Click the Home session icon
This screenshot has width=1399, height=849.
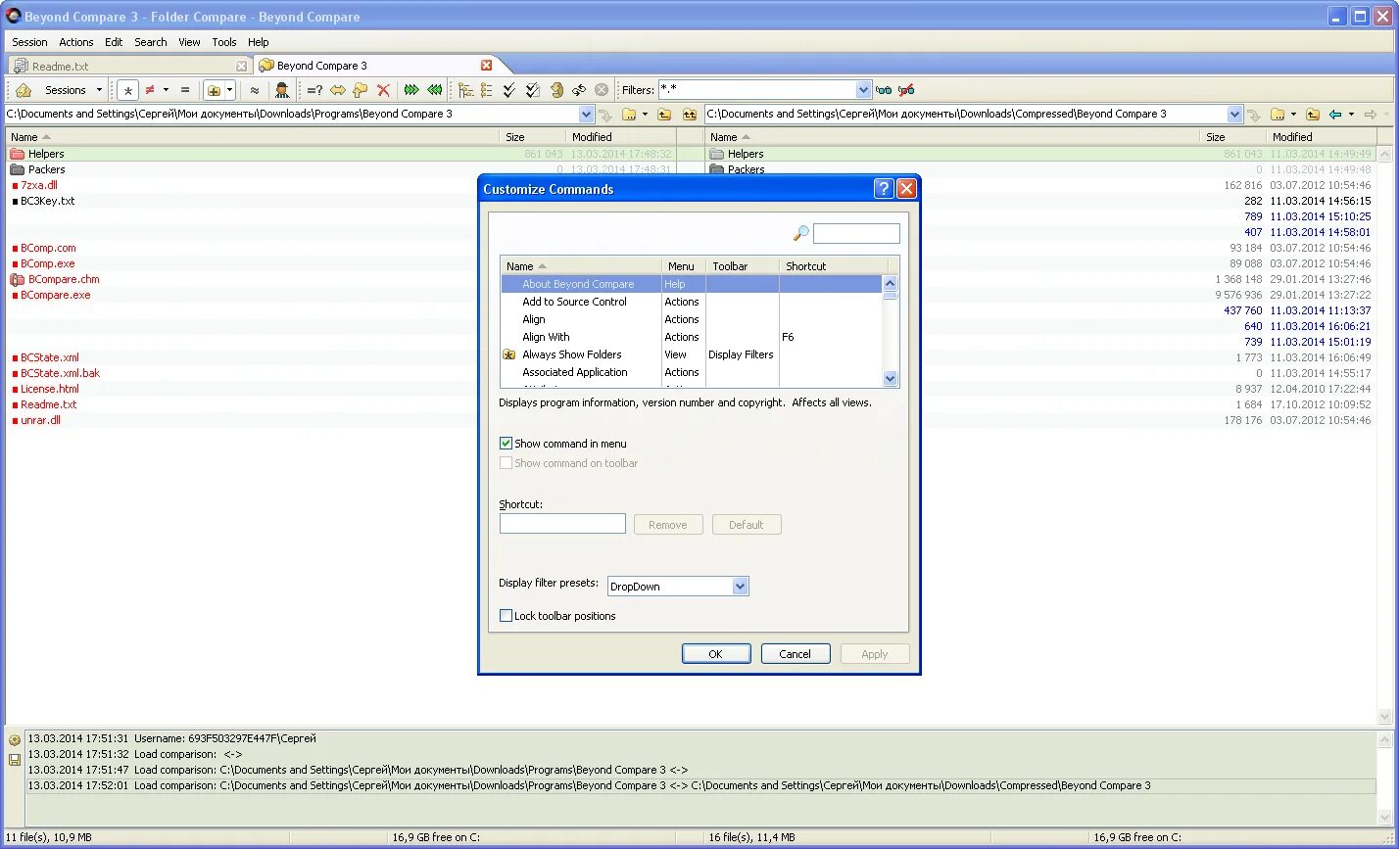(x=24, y=90)
